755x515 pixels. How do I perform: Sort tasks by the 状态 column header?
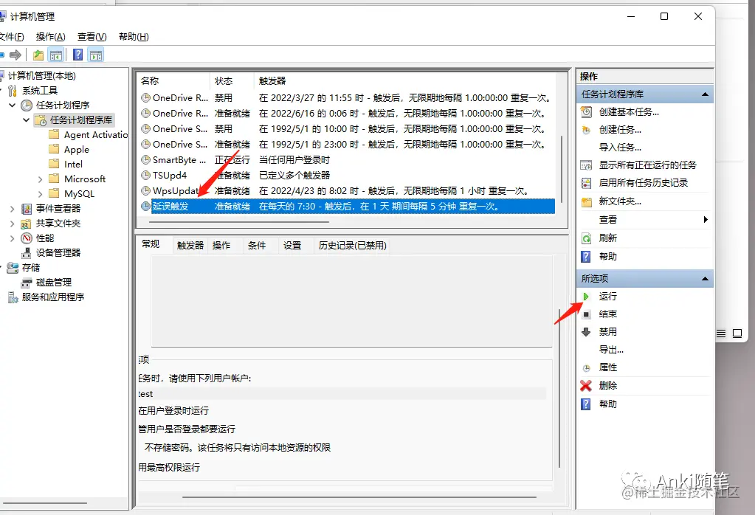232,81
